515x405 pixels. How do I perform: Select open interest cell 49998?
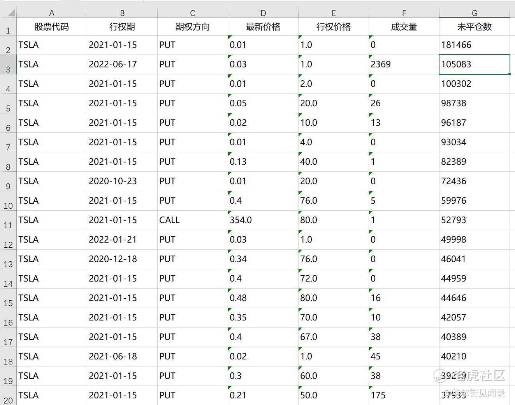(x=474, y=239)
